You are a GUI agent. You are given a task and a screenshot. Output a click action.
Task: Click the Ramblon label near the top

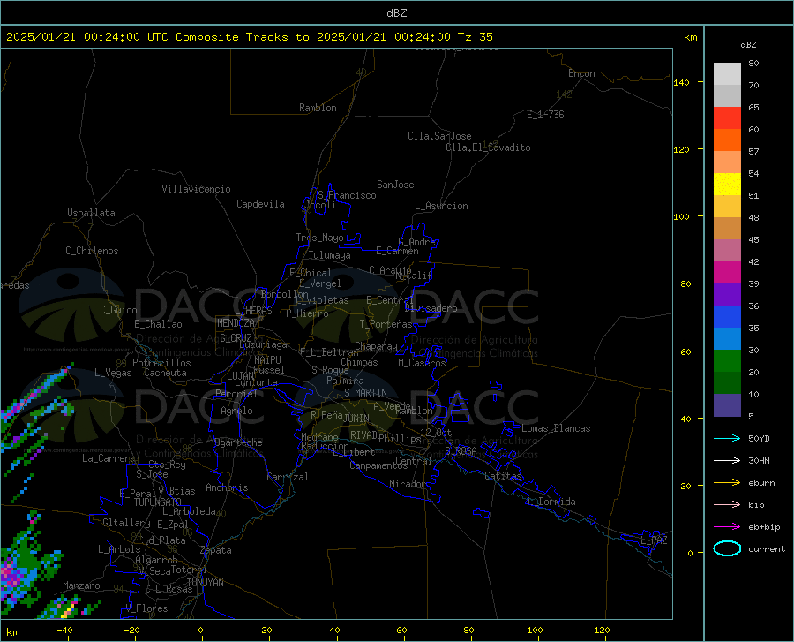click(318, 108)
